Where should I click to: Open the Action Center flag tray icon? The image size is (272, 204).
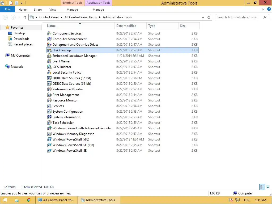(231, 200)
